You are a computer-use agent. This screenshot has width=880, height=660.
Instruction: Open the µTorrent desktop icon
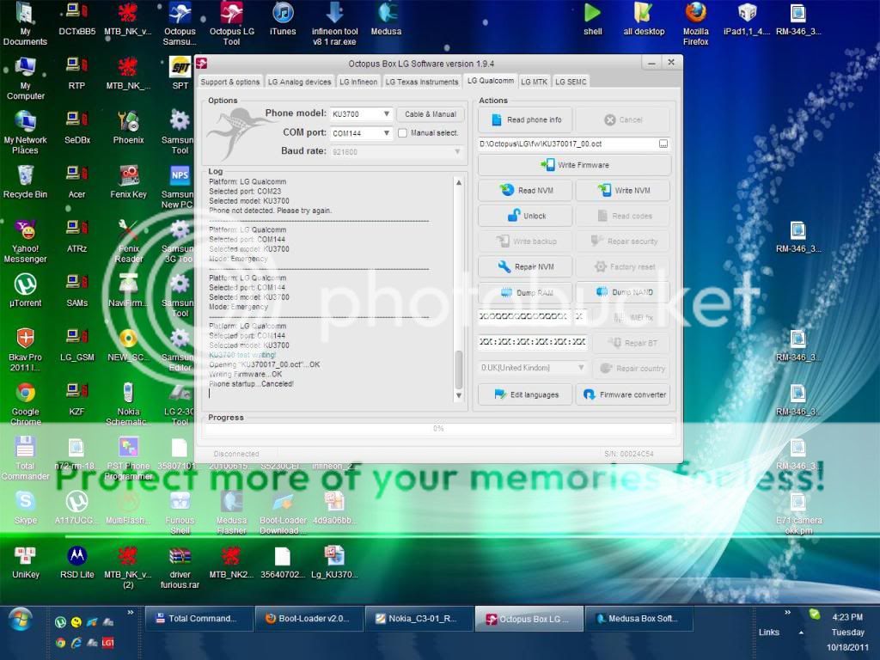coord(25,290)
